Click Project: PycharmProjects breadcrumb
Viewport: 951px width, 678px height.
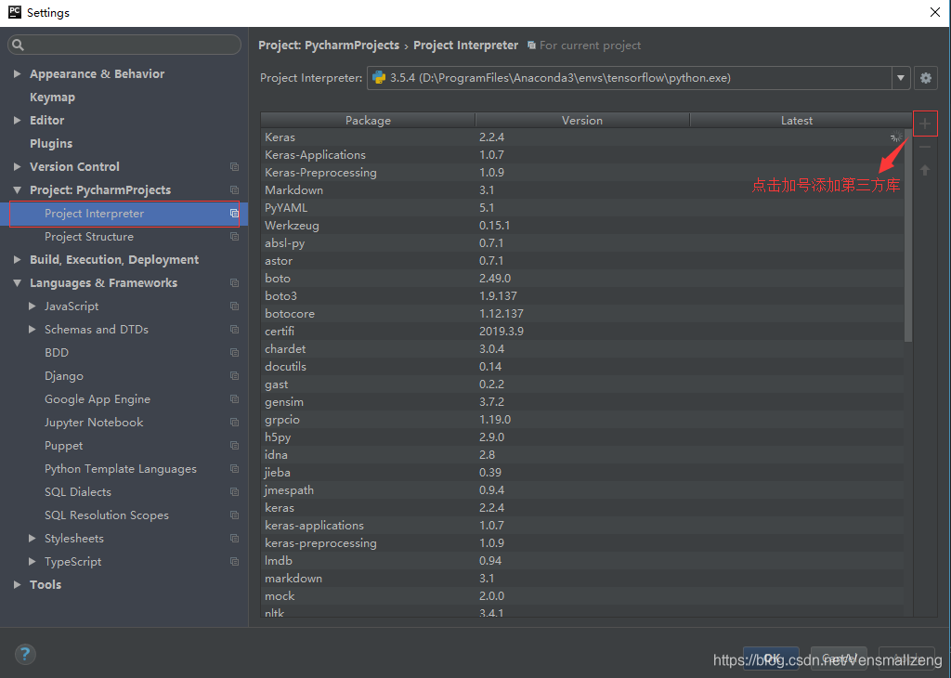[x=329, y=46]
